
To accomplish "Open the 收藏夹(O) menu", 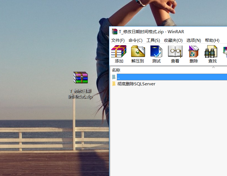I will pos(173,40).
